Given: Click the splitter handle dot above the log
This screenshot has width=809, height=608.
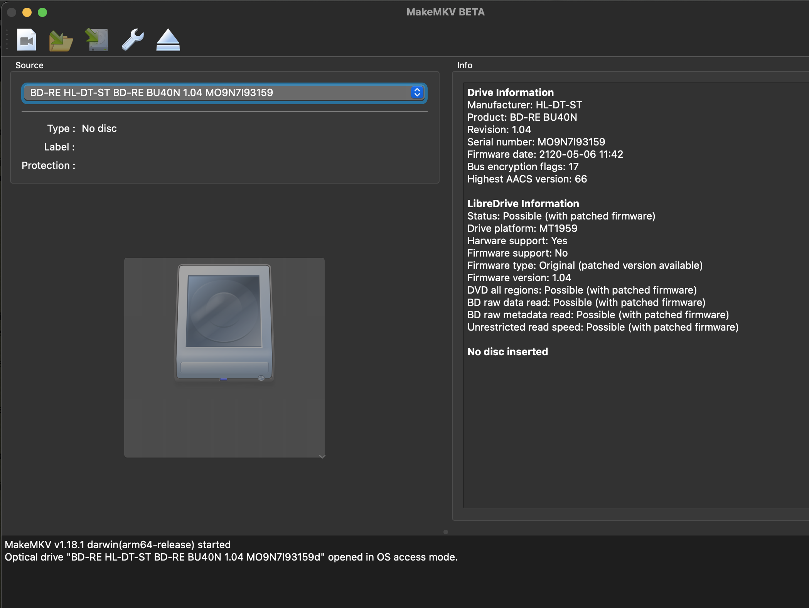Looking at the screenshot, I should pyautogui.click(x=445, y=532).
